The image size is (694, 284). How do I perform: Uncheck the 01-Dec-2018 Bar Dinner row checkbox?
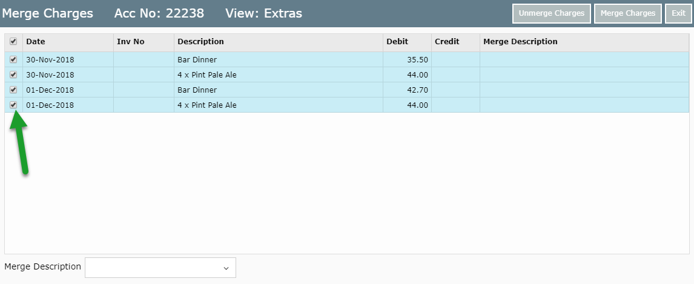[13, 90]
